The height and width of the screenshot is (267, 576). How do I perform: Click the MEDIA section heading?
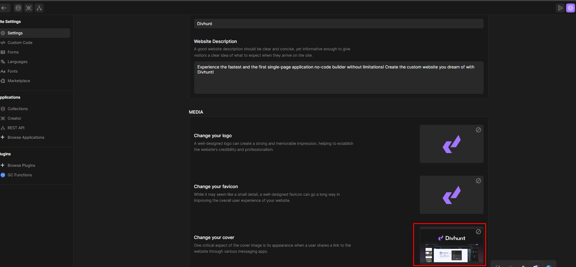click(x=196, y=112)
